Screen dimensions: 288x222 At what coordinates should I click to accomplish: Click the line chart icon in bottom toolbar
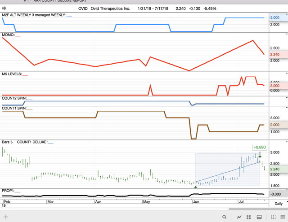pyautogui.click(x=239, y=217)
